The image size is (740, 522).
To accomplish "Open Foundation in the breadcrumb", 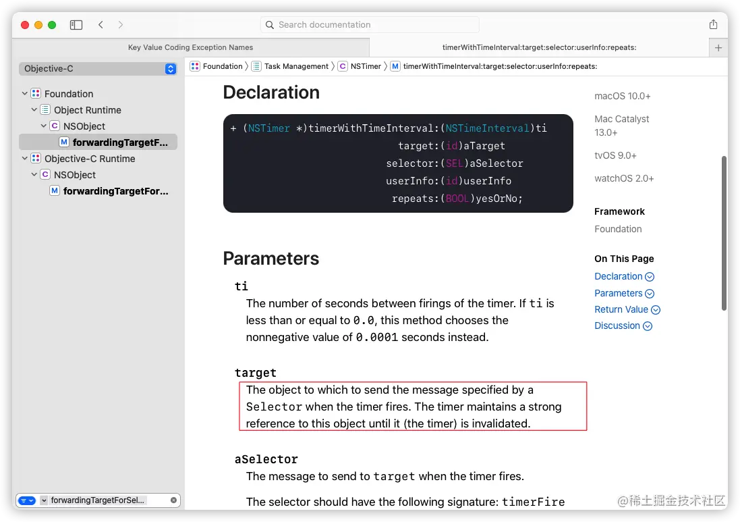I will tap(223, 66).
